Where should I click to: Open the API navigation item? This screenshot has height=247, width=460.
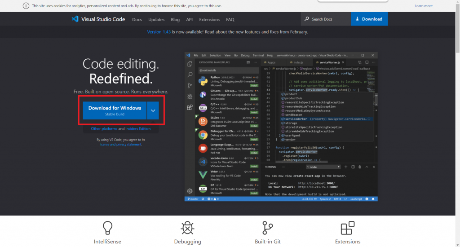189,19
